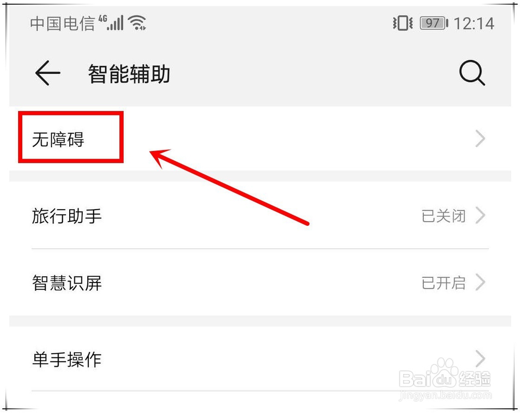
Task: Tap the 12:14 clock display
Action: tap(474, 23)
